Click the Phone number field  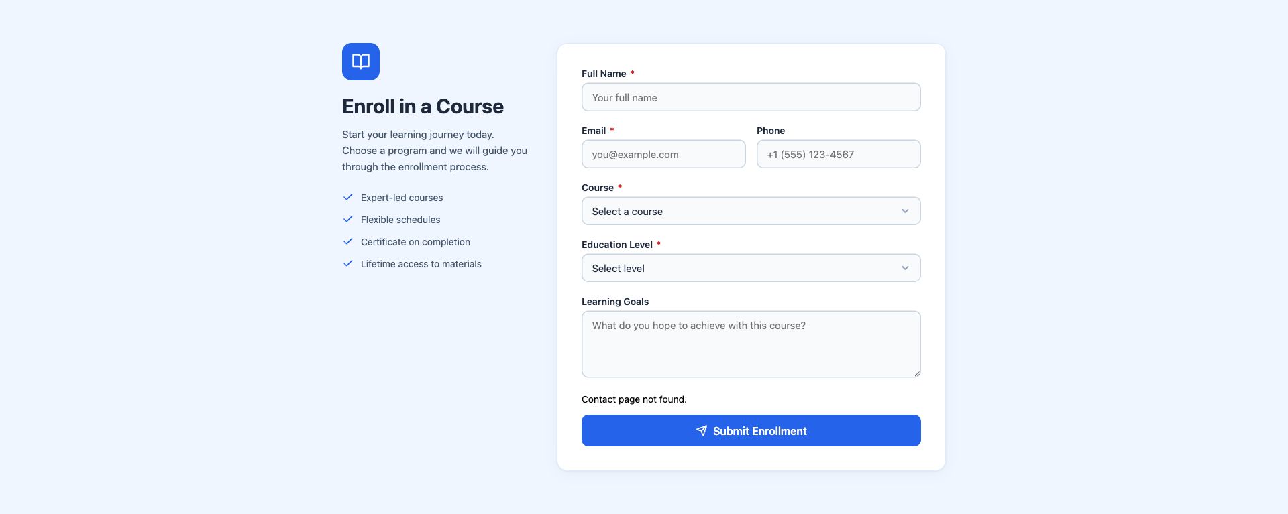click(x=838, y=154)
